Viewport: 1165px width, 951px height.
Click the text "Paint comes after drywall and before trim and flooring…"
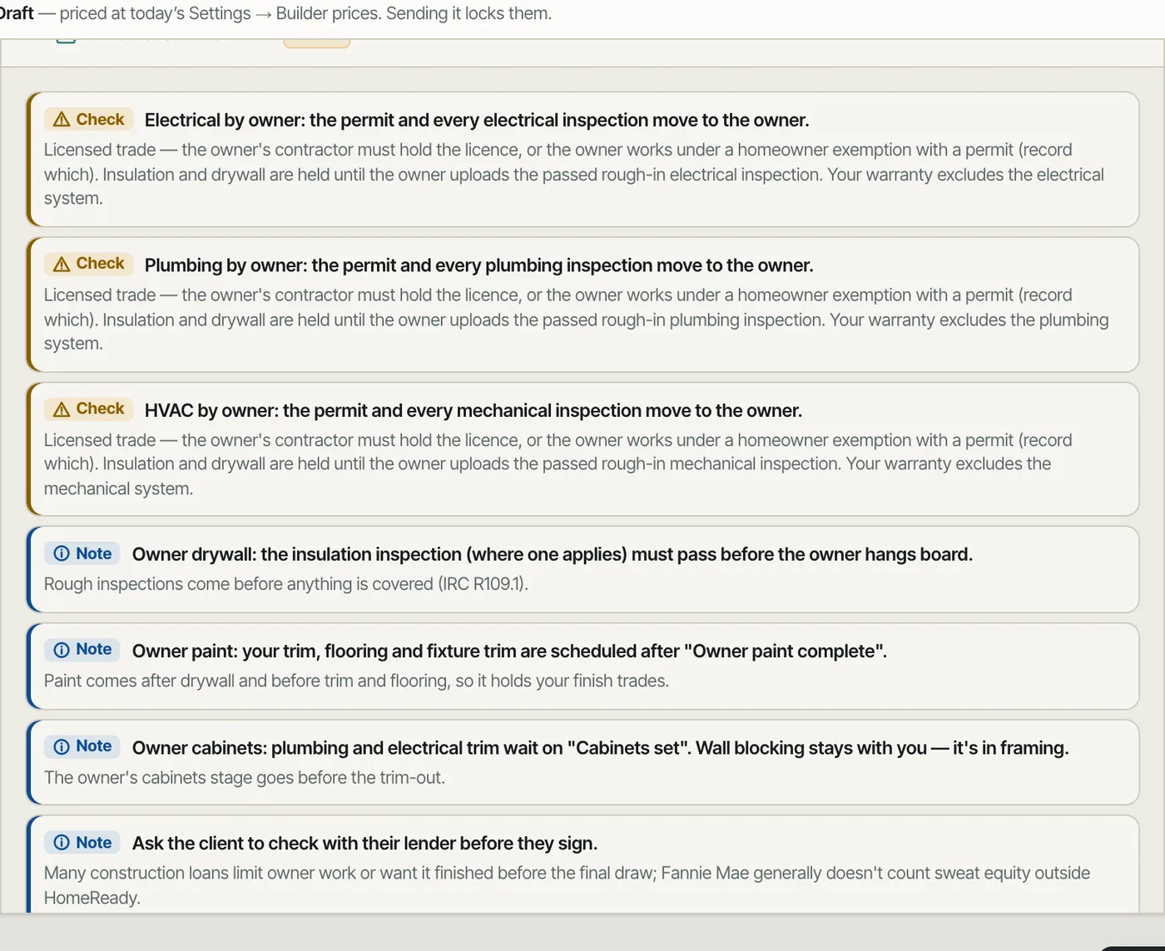point(356,681)
